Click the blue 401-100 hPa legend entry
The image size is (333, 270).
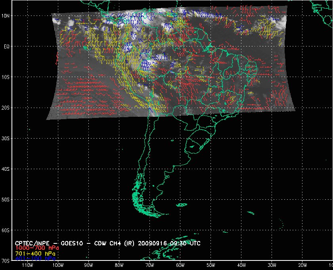click(x=35, y=258)
